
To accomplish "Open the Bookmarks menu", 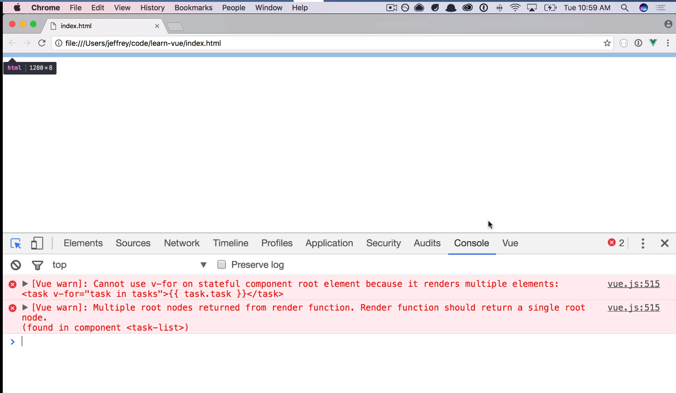I will [193, 8].
